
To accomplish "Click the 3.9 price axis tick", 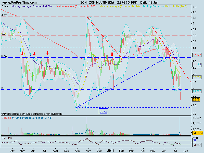I will point(195,29).
